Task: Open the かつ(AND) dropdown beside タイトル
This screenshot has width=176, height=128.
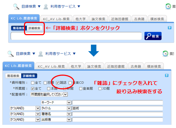Action: [x=25, y=108]
